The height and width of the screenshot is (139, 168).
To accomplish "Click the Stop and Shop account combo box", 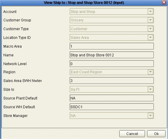I will pos(111,11).
